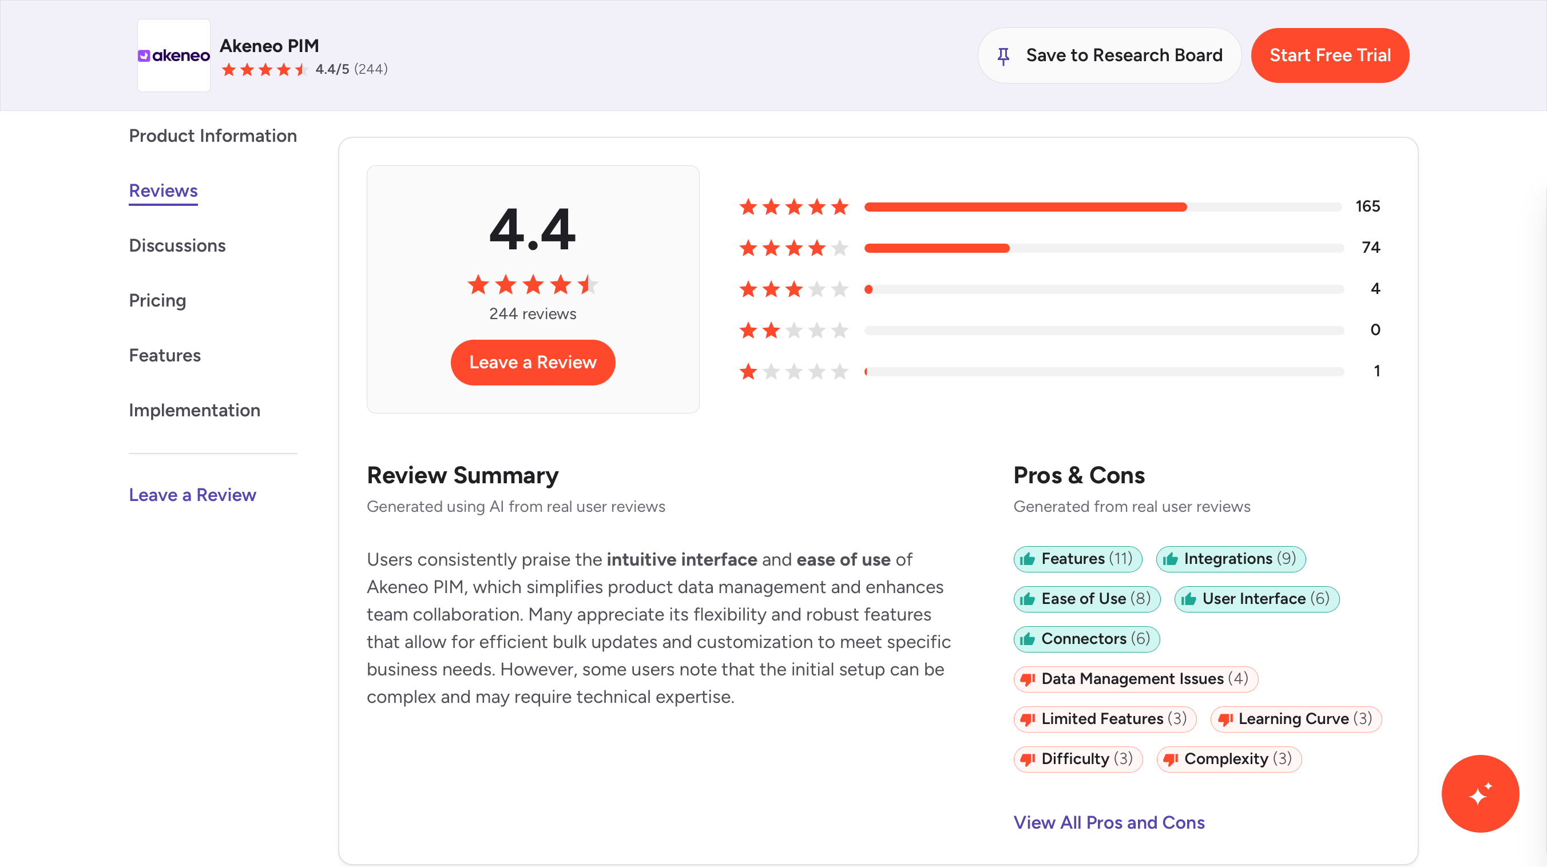Viewport: 1547px width, 867px height.
Task: Click 'Generated using AI from real user reviews'
Action: [516, 507]
